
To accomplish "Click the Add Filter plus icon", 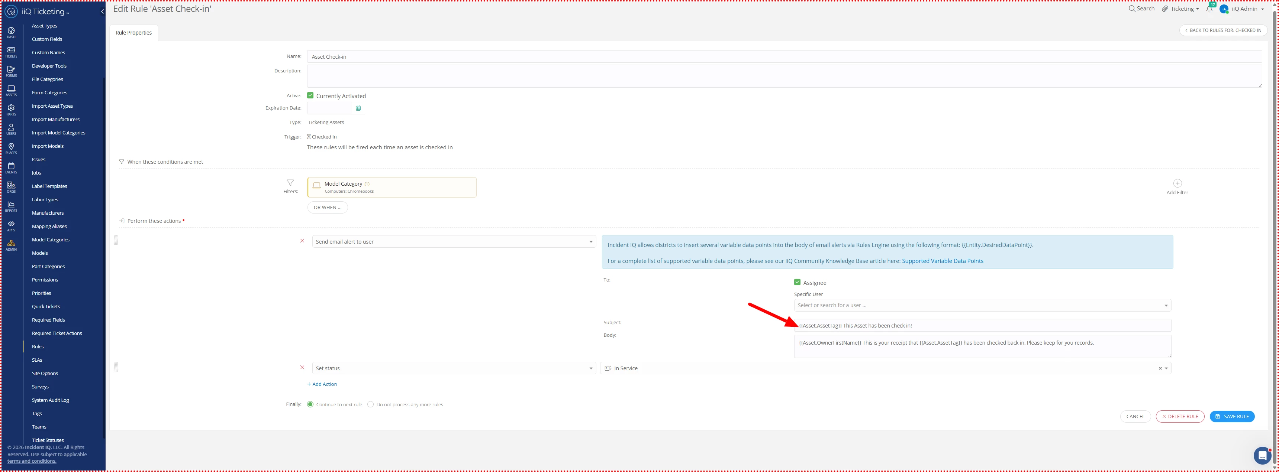I will (x=1177, y=183).
